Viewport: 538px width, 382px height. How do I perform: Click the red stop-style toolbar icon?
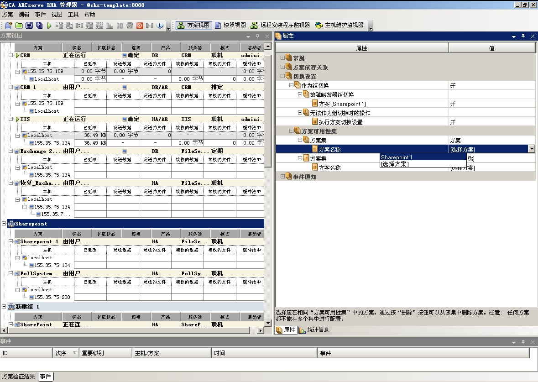(x=140, y=26)
